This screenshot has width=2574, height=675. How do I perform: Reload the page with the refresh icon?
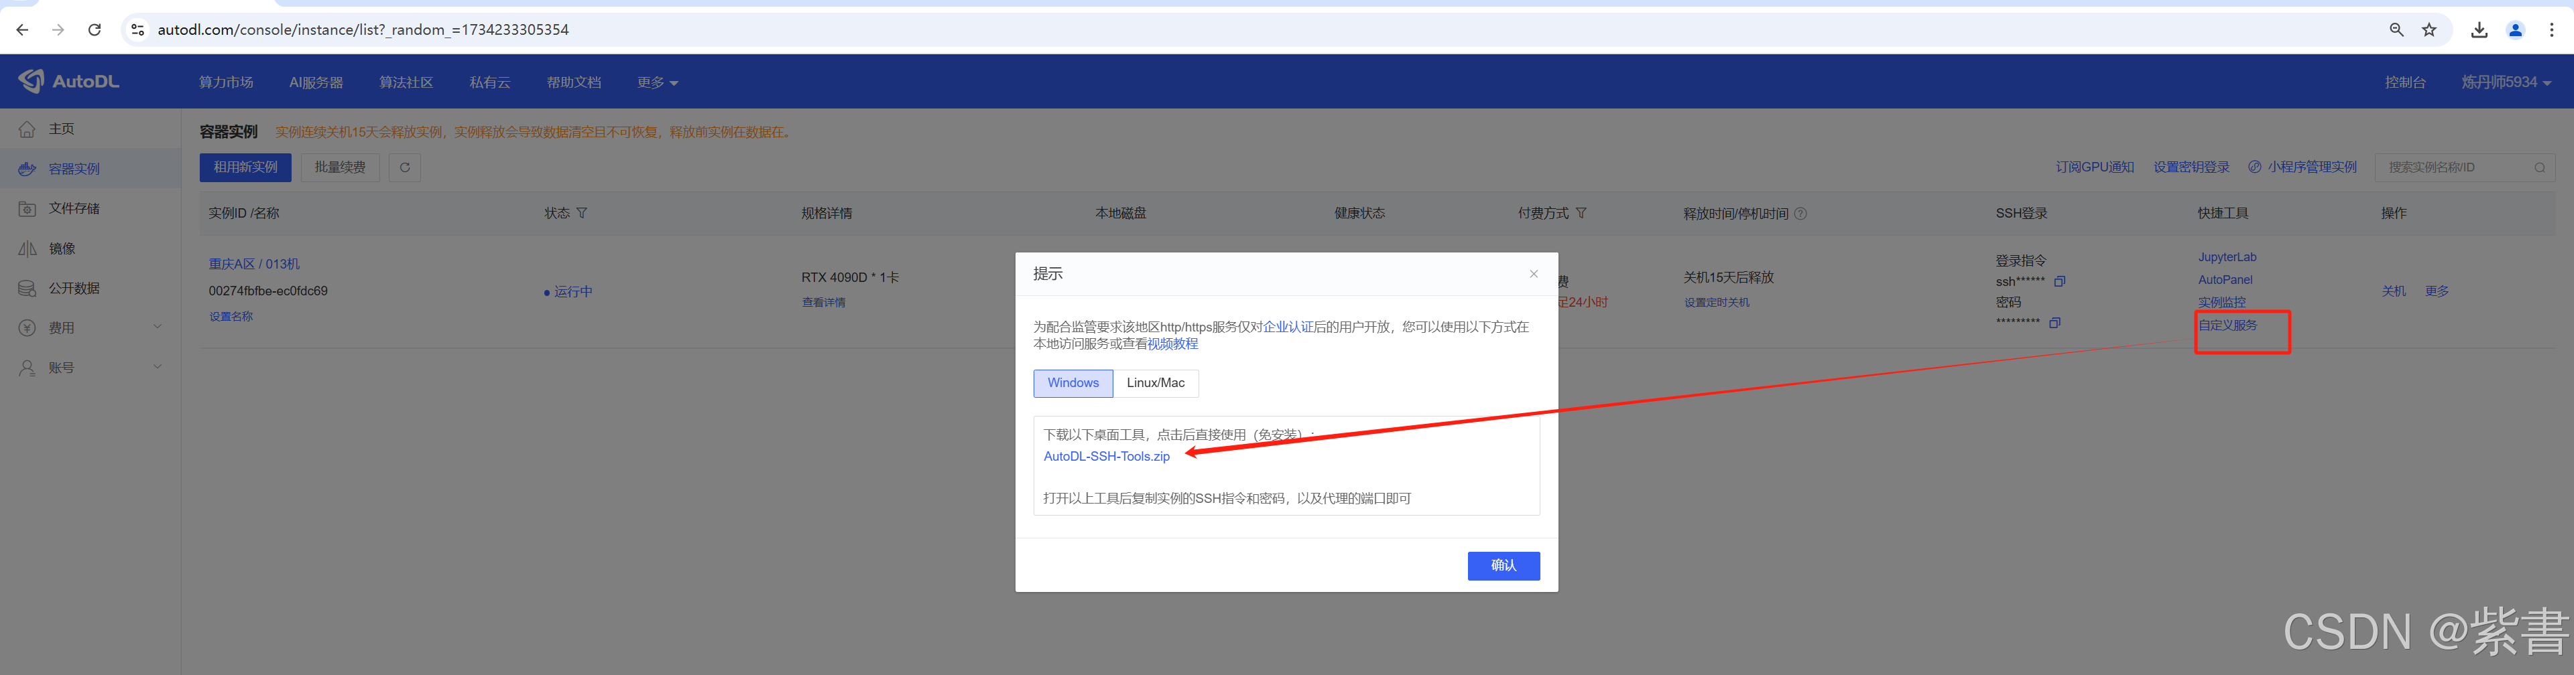(94, 30)
